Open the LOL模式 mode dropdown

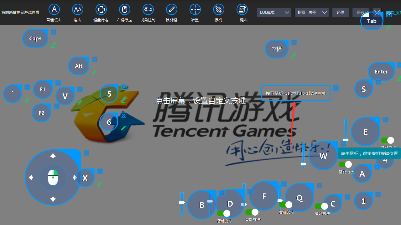pos(274,12)
